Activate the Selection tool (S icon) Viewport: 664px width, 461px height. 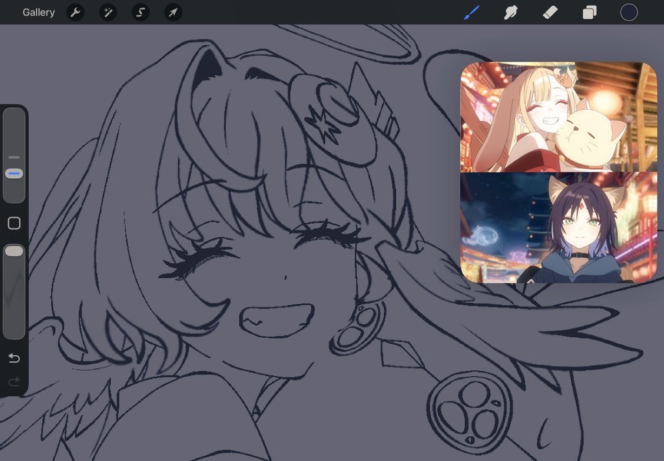(x=140, y=12)
